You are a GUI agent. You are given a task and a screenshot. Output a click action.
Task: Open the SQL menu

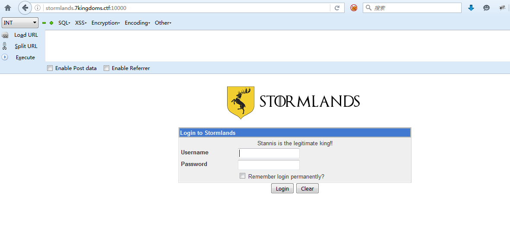click(x=64, y=23)
